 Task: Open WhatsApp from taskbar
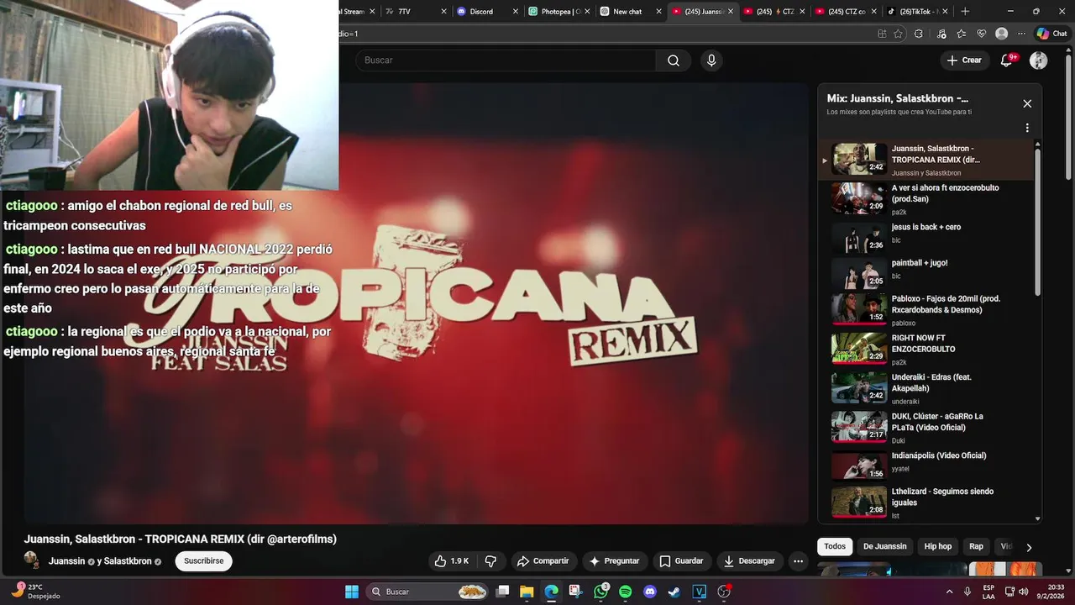tap(600, 592)
